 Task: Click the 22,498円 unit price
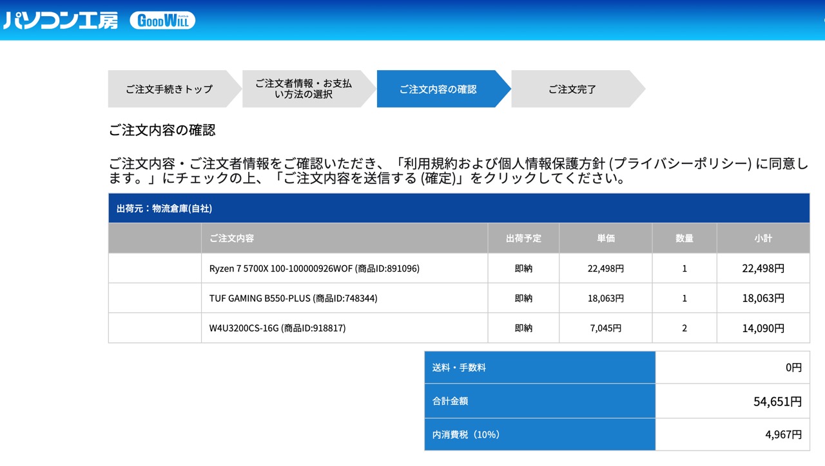coord(606,268)
